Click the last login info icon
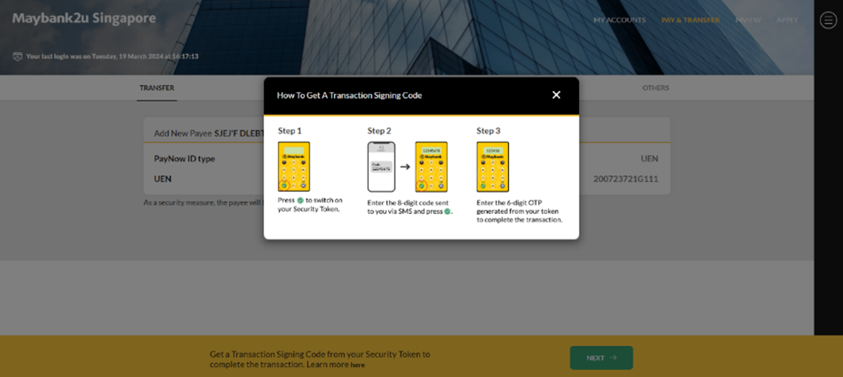The height and width of the screenshot is (377, 843). 18,56
